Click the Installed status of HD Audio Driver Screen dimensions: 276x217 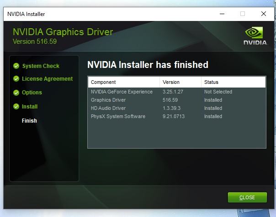[x=213, y=108]
